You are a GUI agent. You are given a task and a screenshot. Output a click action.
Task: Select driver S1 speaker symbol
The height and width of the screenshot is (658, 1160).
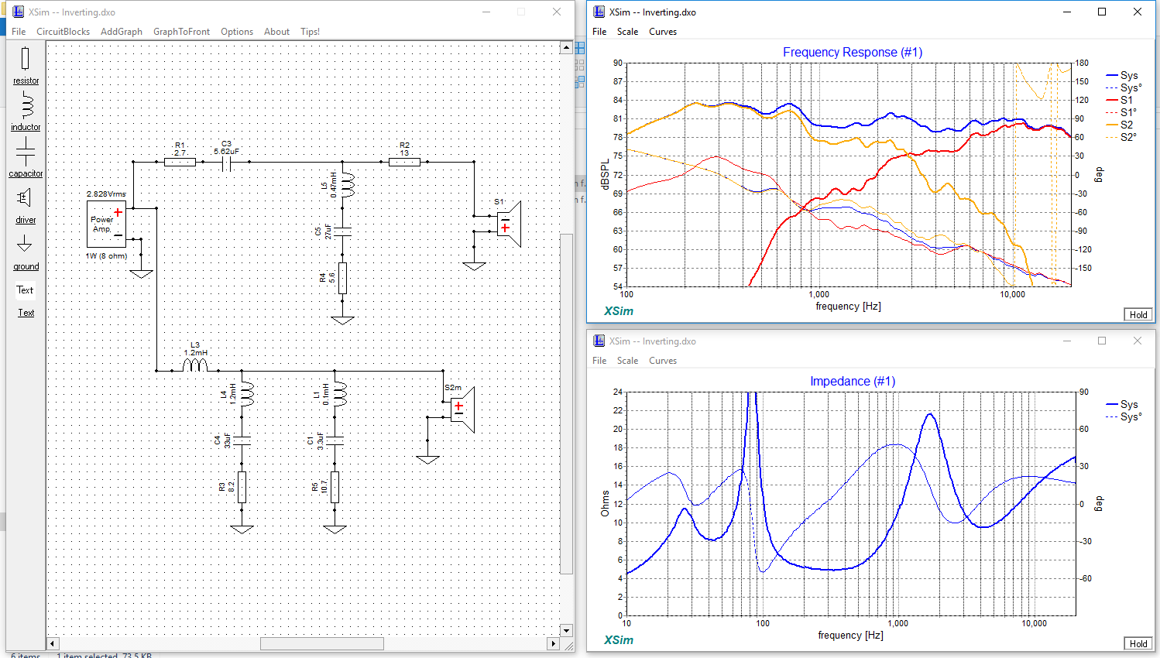pyautogui.click(x=508, y=224)
